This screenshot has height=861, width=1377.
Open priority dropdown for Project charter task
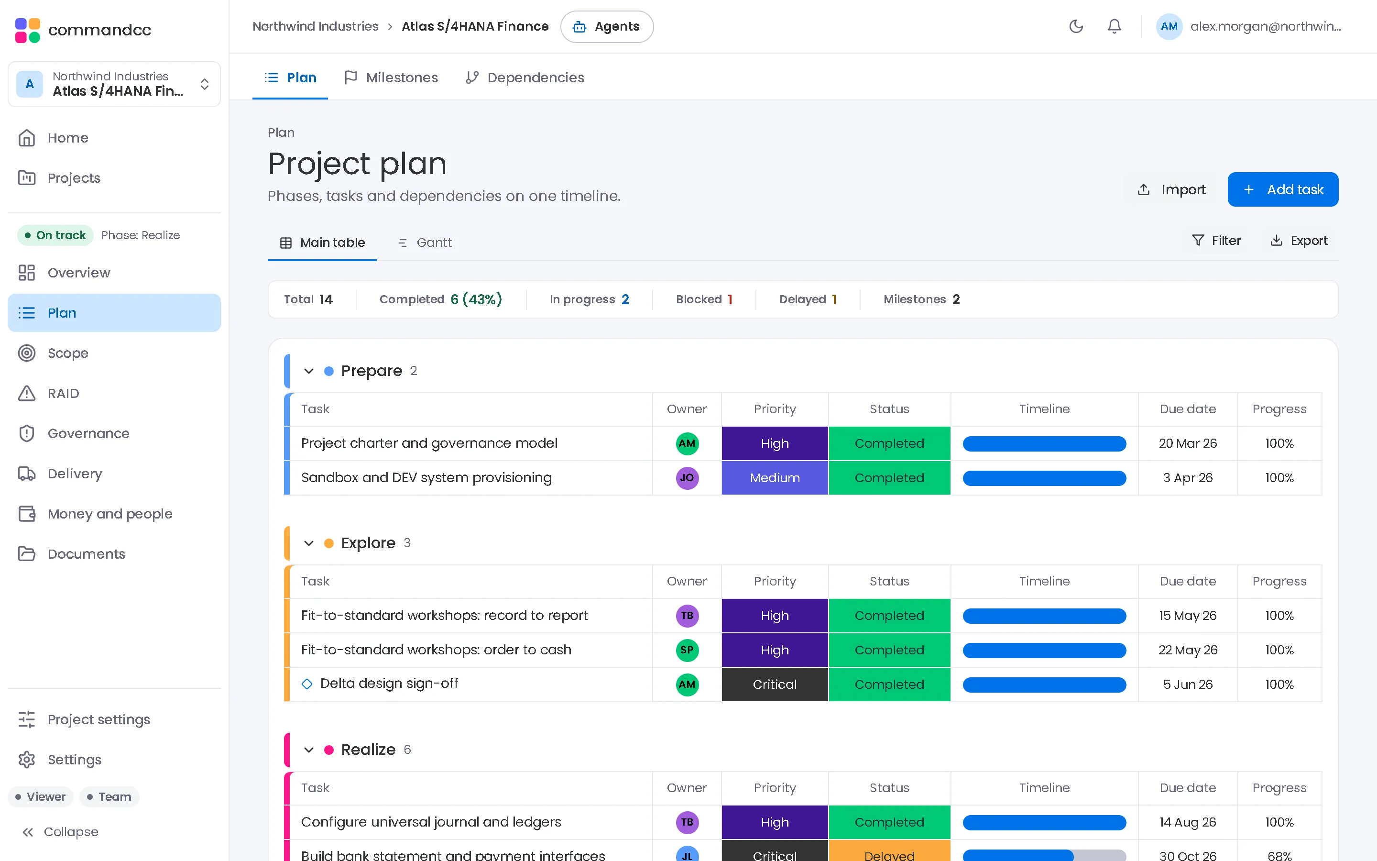(775, 443)
